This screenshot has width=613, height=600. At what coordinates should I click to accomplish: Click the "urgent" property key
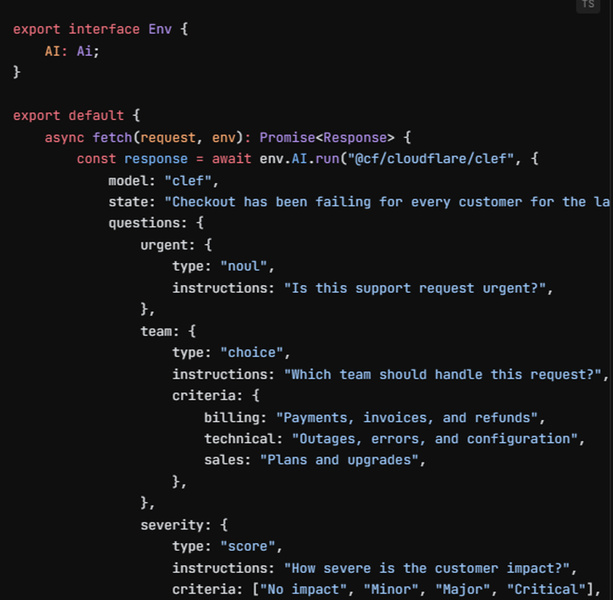pyautogui.click(x=164, y=245)
